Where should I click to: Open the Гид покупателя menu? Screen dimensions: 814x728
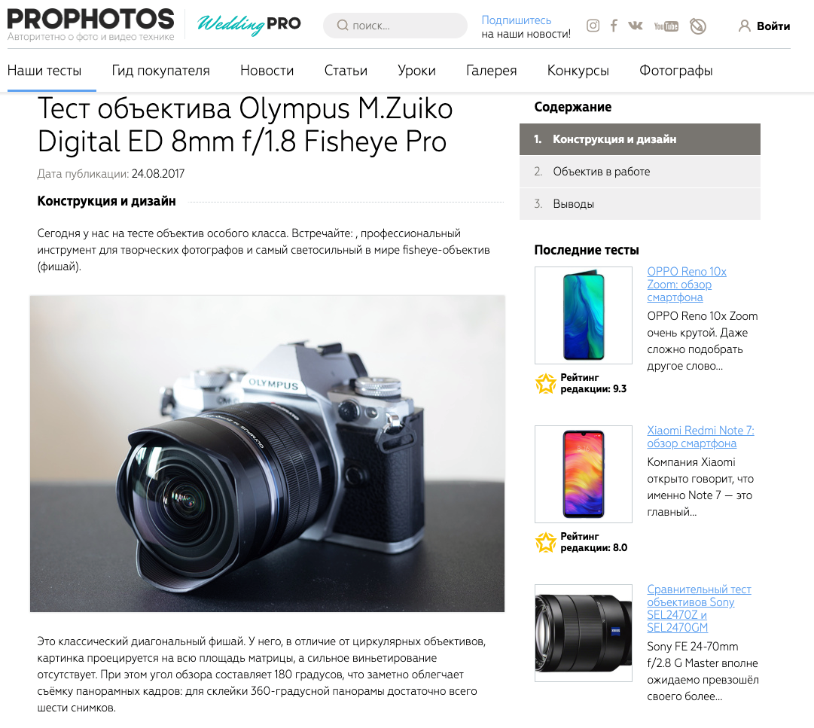coord(160,71)
